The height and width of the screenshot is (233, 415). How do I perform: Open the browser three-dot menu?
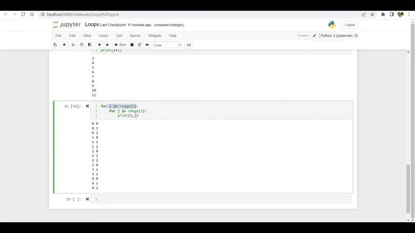click(x=409, y=14)
